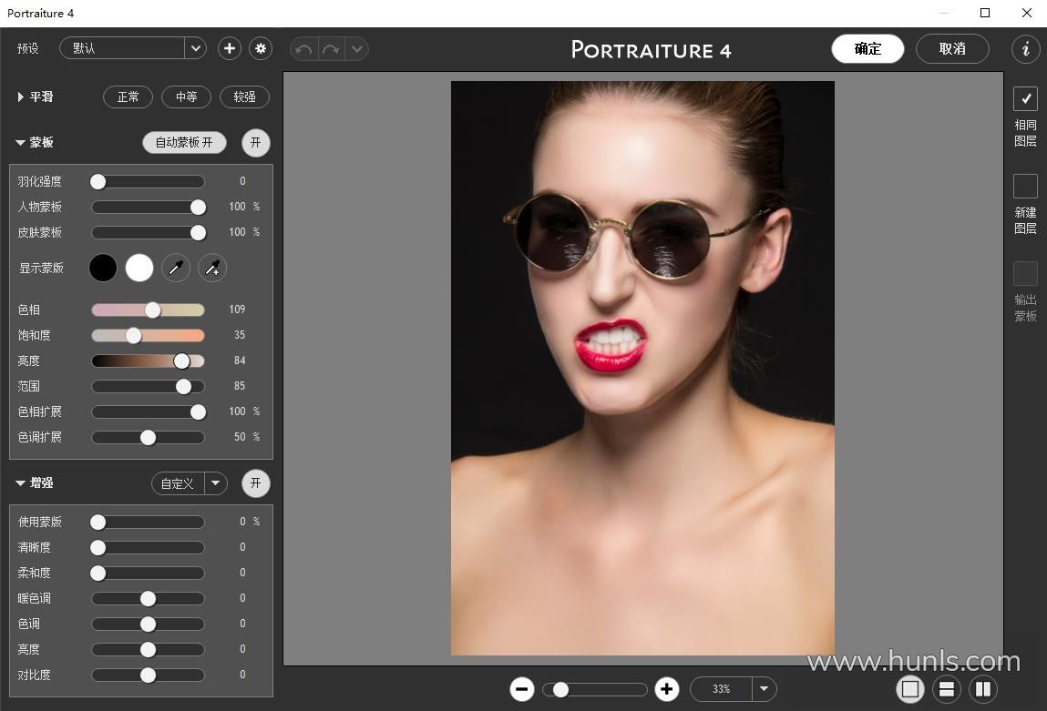
Task: Click the redo arrow icon
Action: tap(331, 49)
